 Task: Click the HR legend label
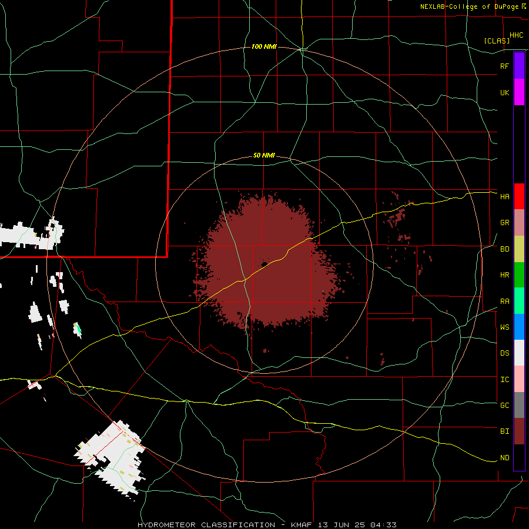(504, 275)
